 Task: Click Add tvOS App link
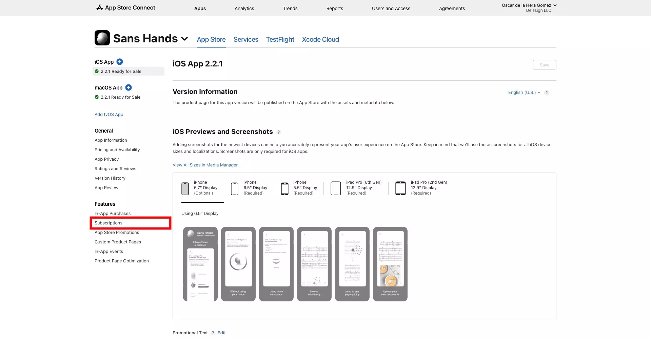click(x=109, y=115)
